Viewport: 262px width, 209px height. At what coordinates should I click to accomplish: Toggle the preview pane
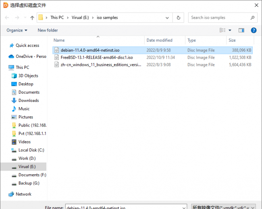(241, 30)
